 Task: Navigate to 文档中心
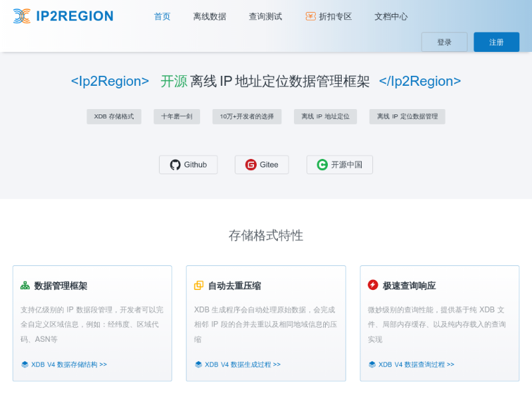coord(391,17)
